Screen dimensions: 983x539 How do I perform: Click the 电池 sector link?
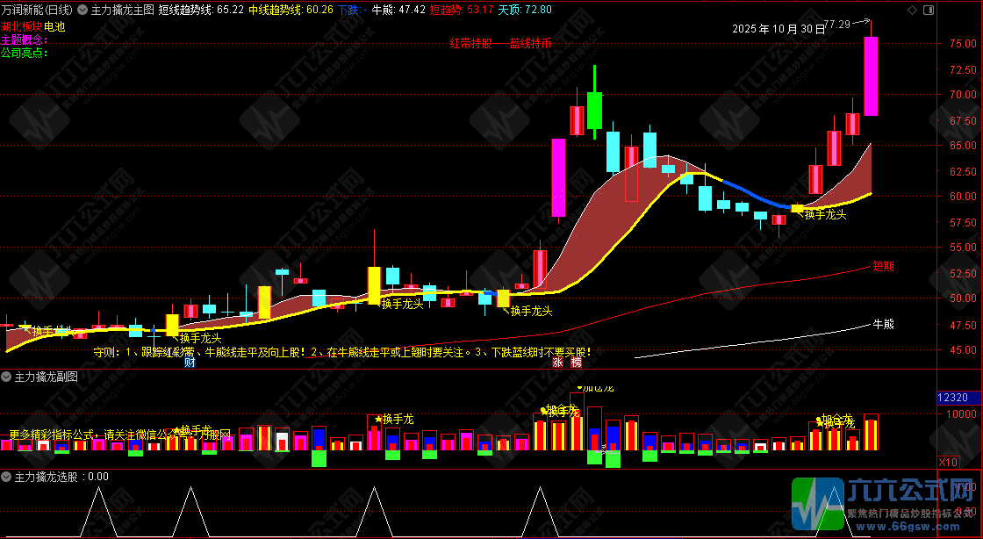(56, 27)
